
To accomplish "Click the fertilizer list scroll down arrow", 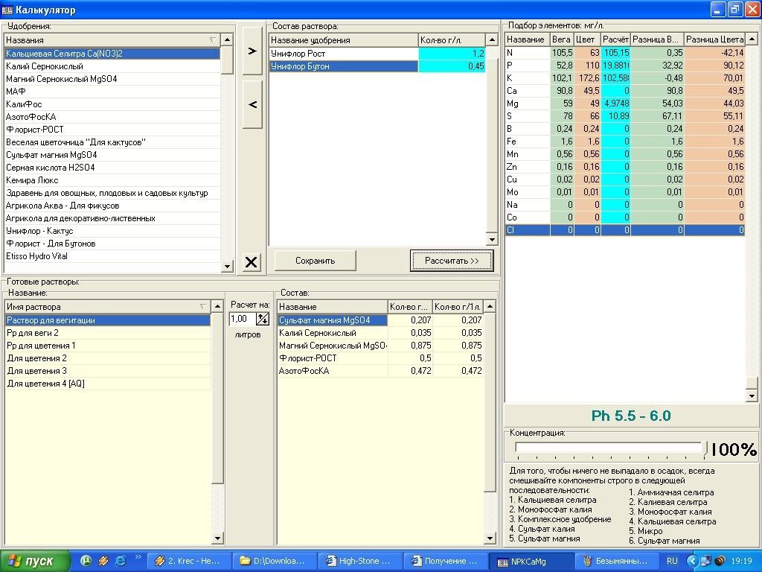I will pos(226,266).
